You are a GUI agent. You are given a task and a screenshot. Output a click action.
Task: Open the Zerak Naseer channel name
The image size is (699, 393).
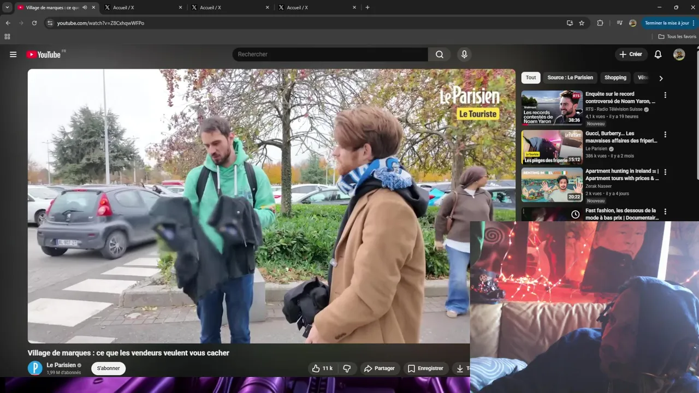[599, 186]
